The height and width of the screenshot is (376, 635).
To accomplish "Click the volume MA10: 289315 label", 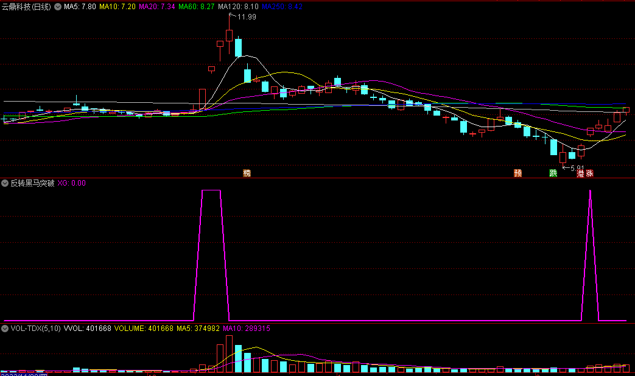I will pyautogui.click(x=247, y=329).
